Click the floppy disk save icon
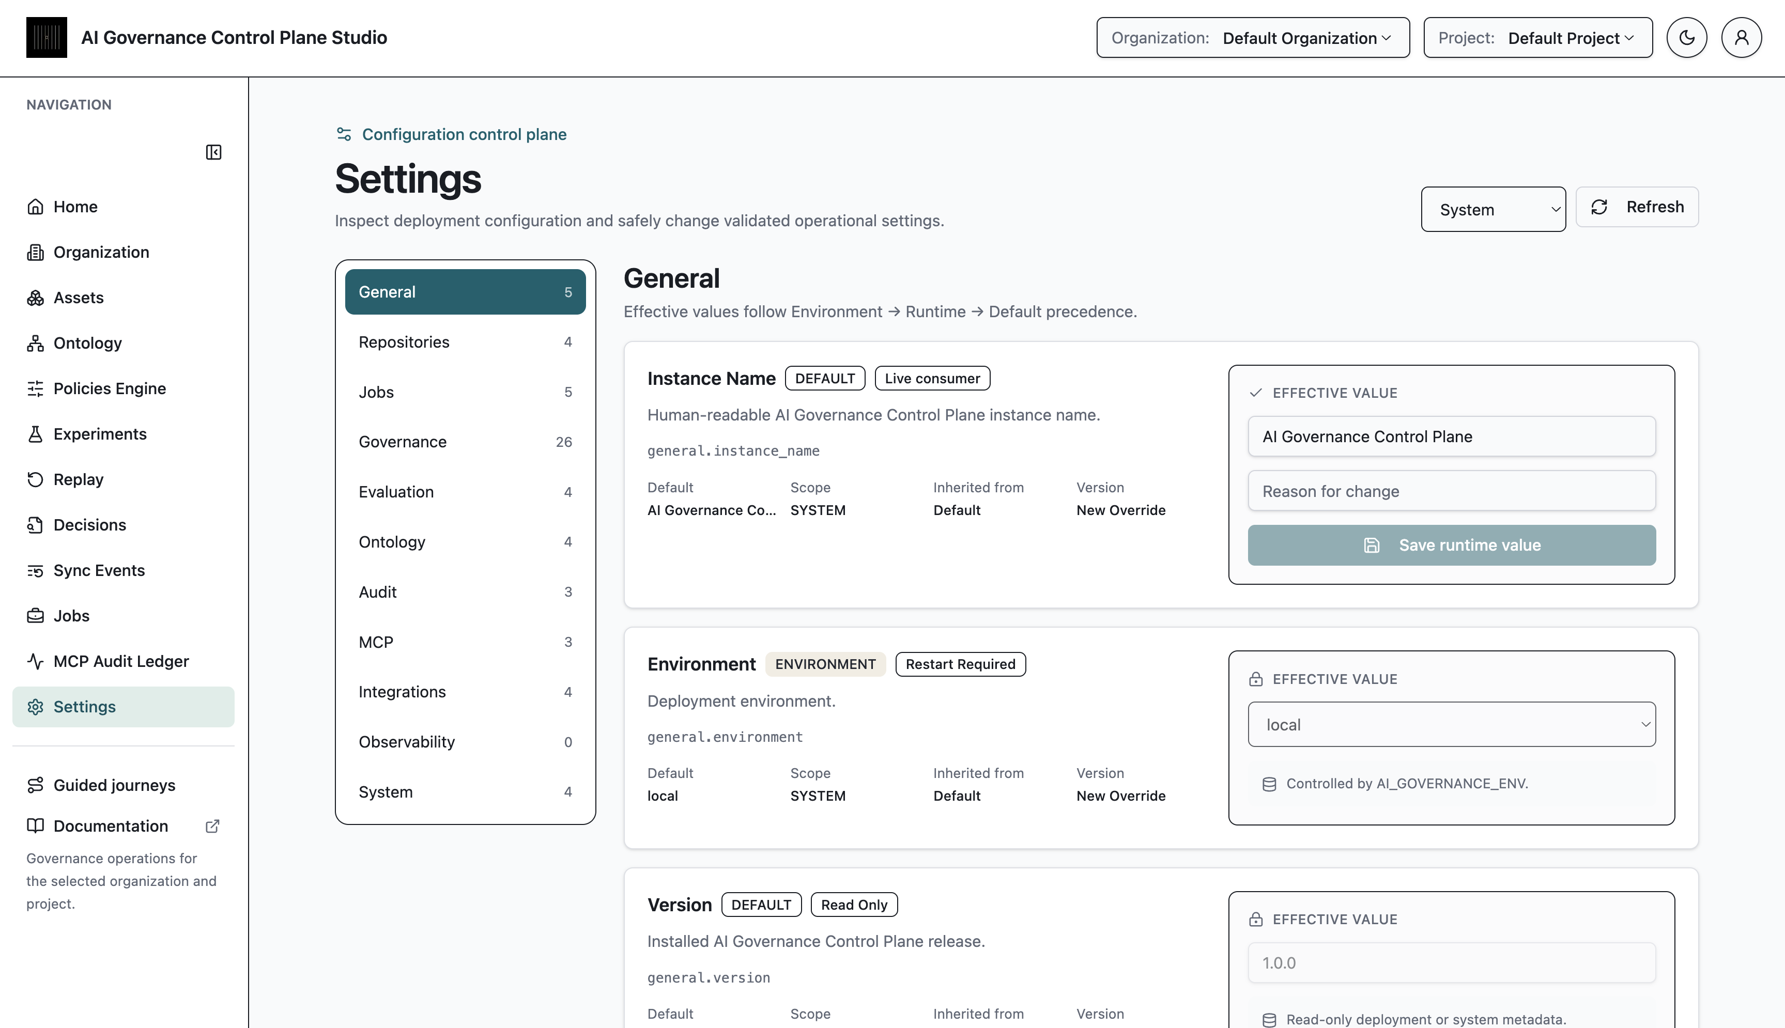The height and width of the screenshot is (1028, 1785). (1371, 545)
